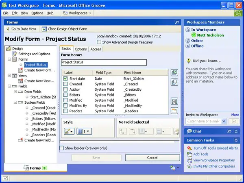244x183 pixels.
Task: Pop out the Forms panel window icon
Action: 177,22
